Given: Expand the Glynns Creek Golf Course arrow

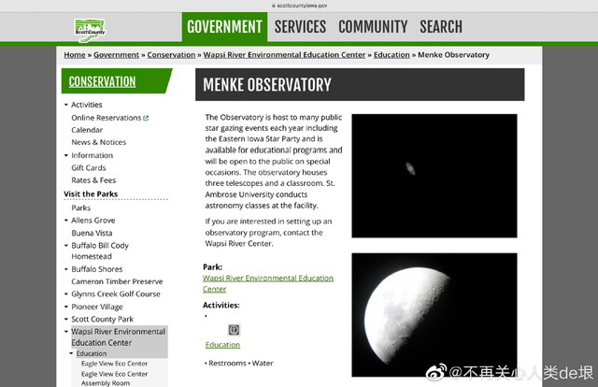Looking at the screenshot, I should pyautogui.click(x=66, y=294).
